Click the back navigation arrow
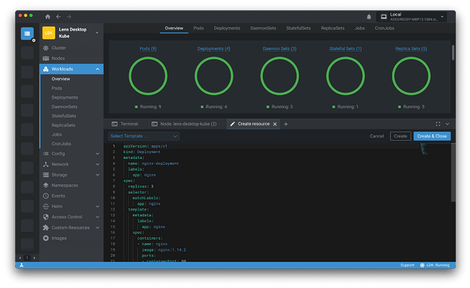The height and width of the screenshot is (288, 470). (58, 16)
